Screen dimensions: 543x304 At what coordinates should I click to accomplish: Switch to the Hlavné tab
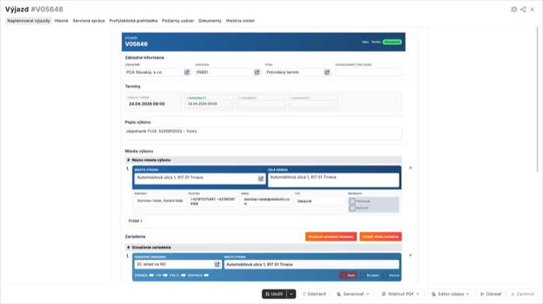tap(61, 21)
